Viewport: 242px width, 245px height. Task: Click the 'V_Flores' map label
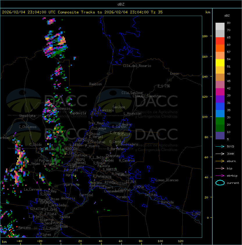pos(44,235)
